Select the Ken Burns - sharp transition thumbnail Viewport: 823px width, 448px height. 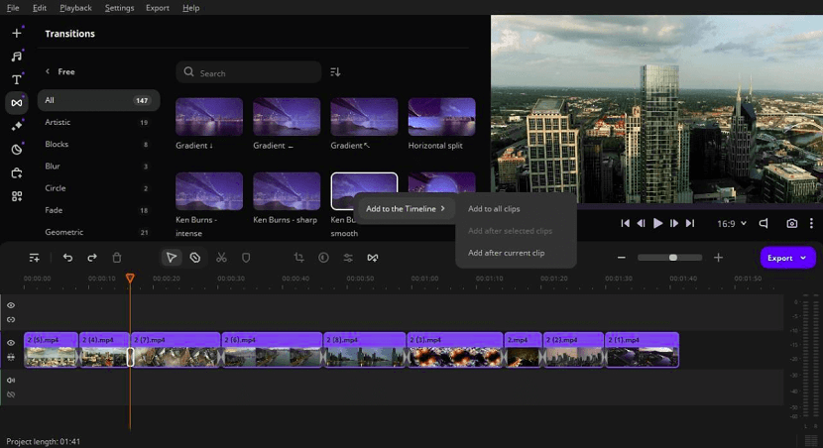tap(287, 191)
